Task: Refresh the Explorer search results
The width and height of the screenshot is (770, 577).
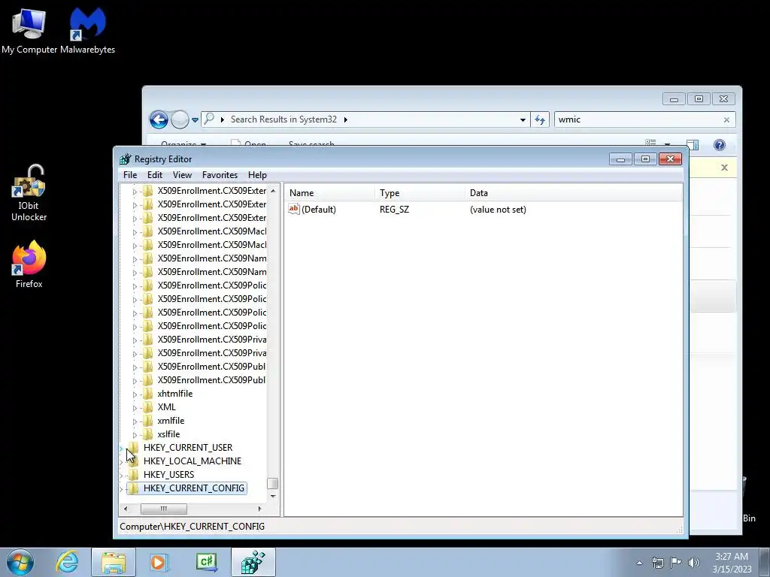Action: (540, 119)
